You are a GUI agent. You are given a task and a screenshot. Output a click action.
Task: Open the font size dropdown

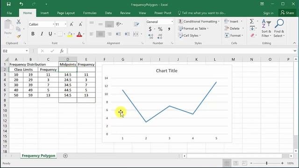point(65,24)
